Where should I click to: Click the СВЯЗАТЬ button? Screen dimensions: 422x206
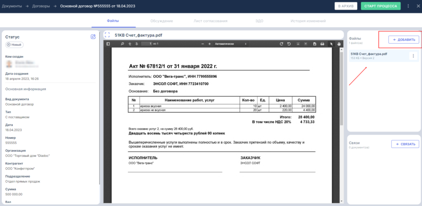pyautogui.click(x=405, y=144)
